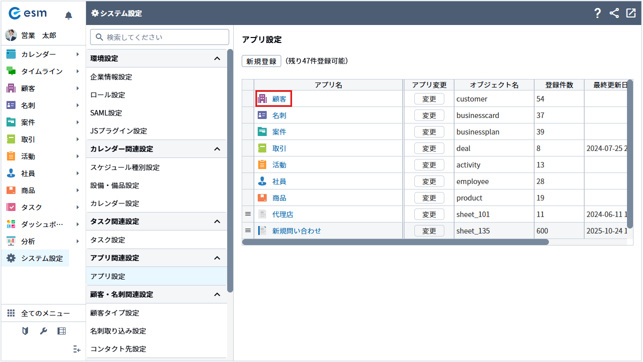This screenshot has width=643, height=362.
Task: Click the film strip icon in bottom sidebar
Action: click(x=62, y=331)
